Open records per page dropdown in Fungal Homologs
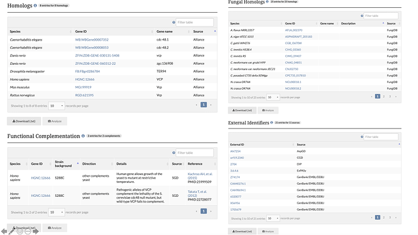The height and width of the screenshot is (235, 418). click(273, 98)
